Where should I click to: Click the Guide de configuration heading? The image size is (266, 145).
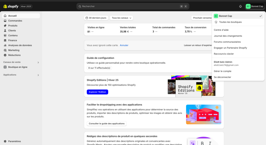pyautogui.click(x=101, y=58)
